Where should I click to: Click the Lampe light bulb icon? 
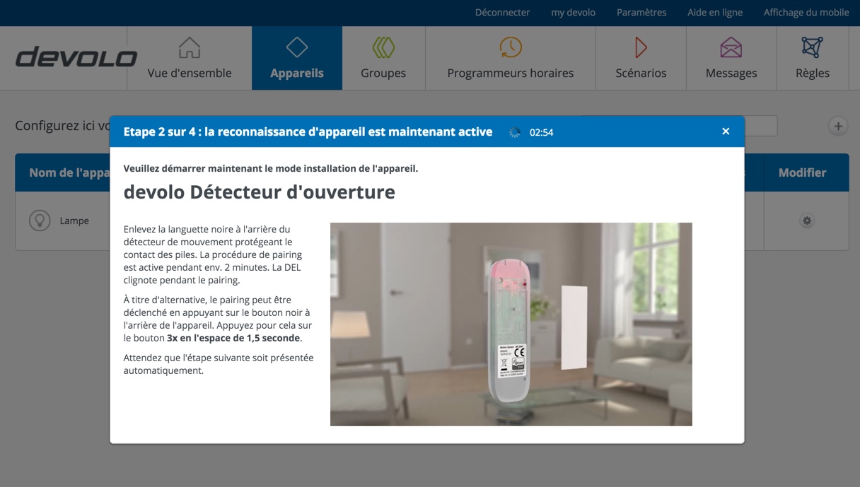tap(40, 221)
